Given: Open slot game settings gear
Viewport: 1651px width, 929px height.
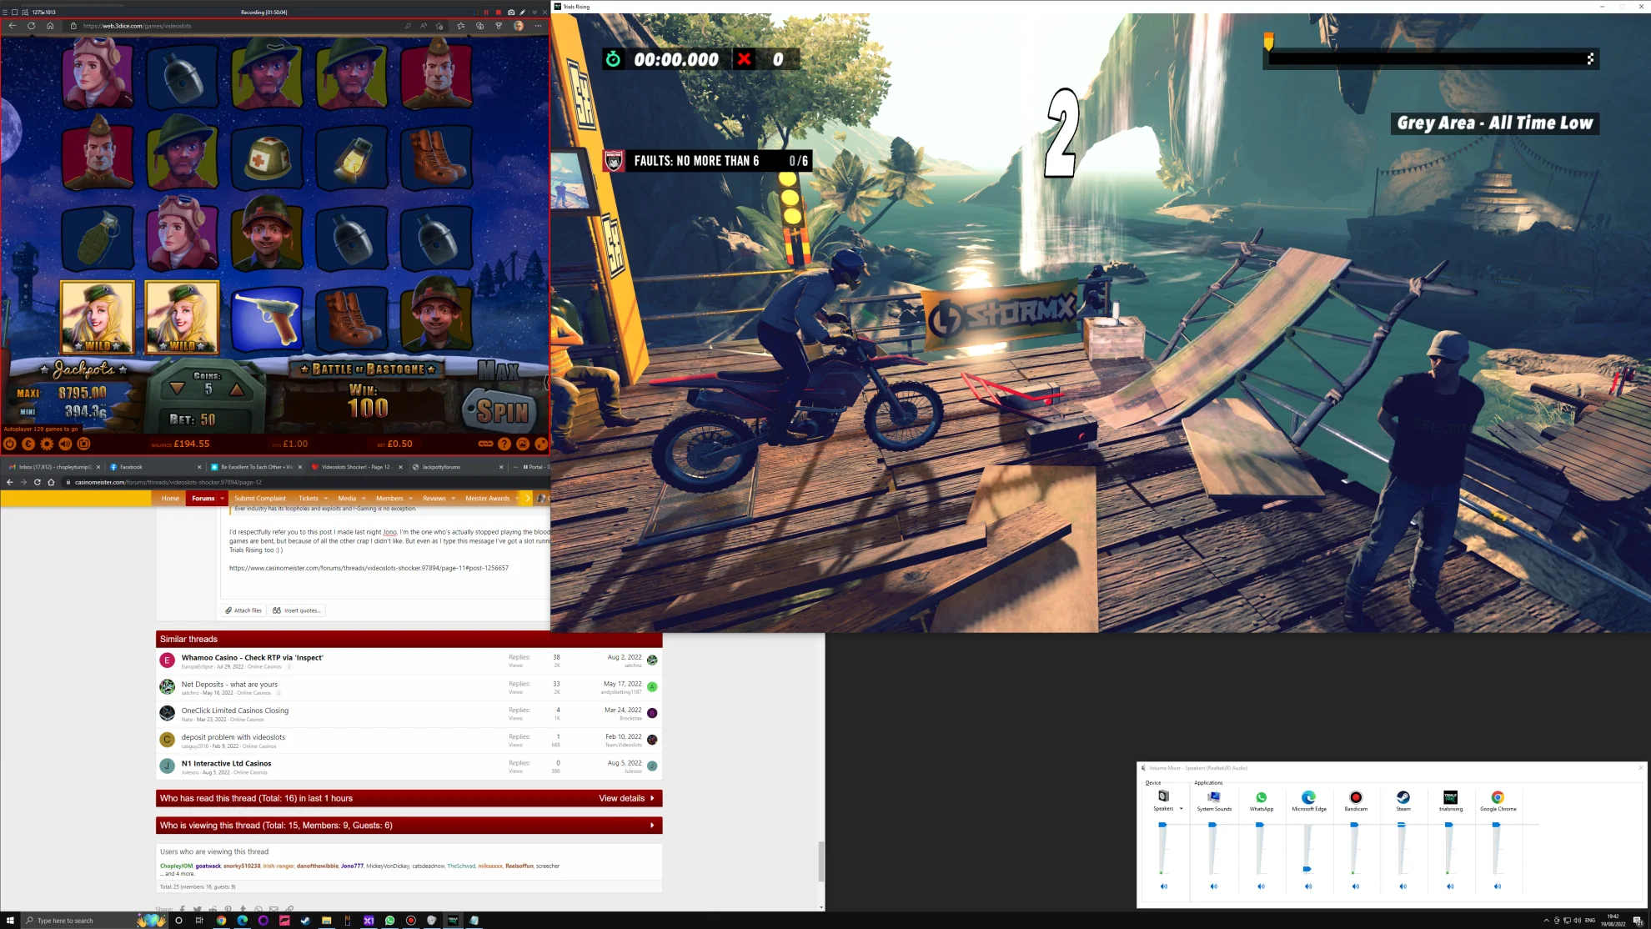Looking at the screenshot, I should (x=47, y=444).
